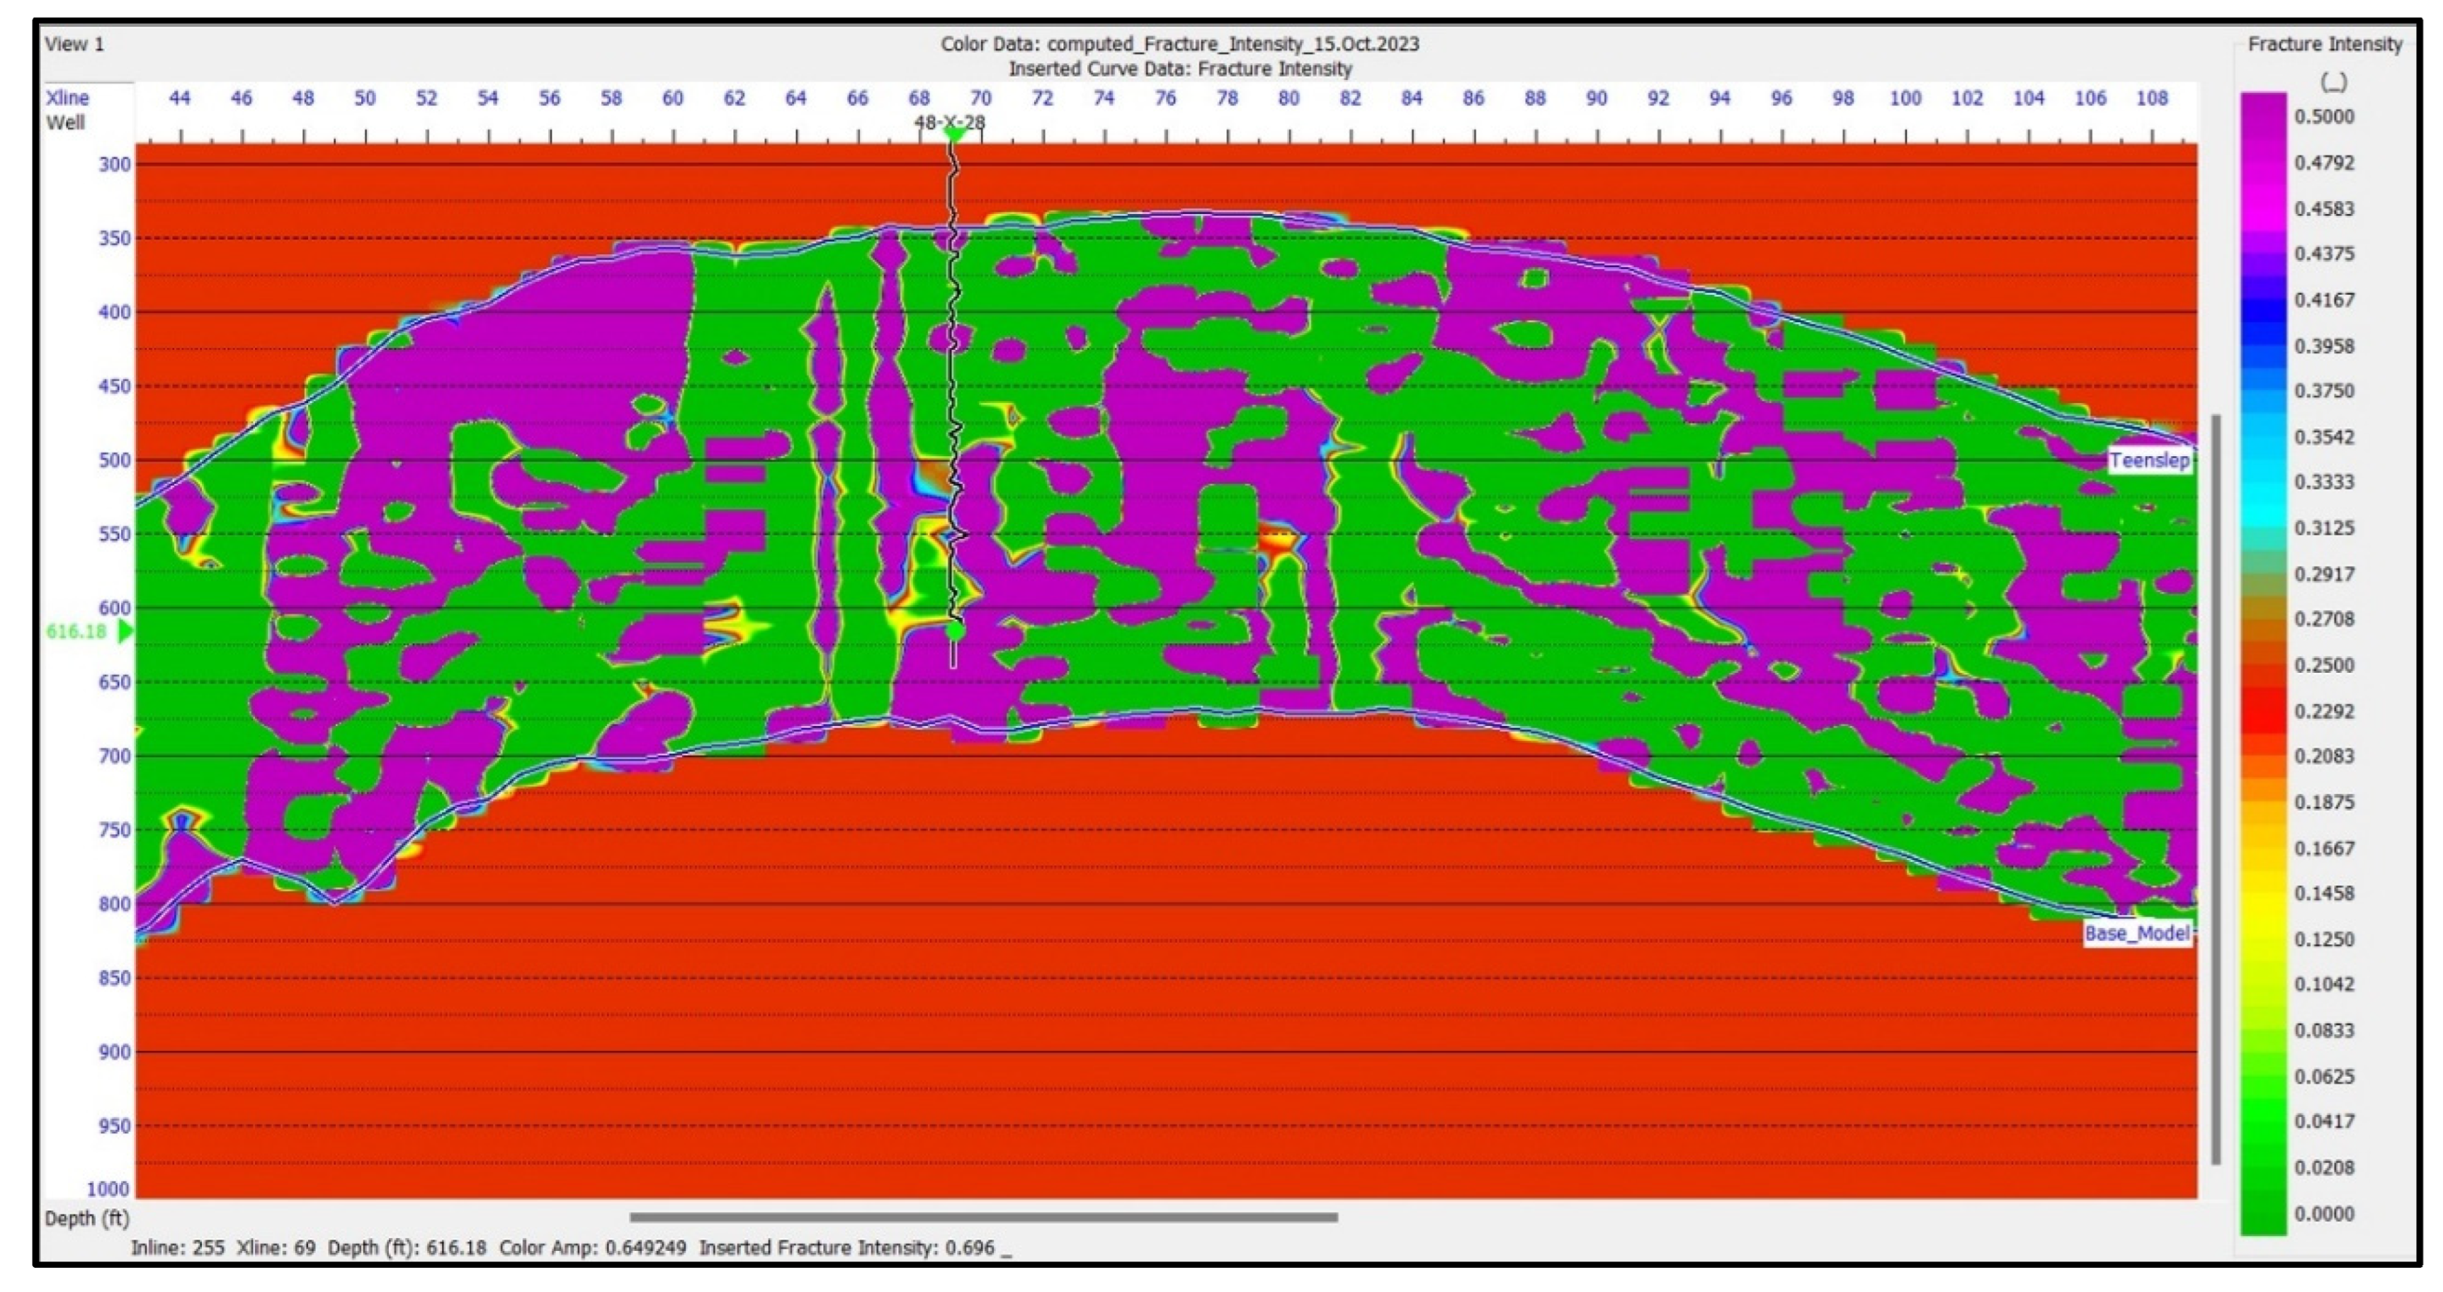Click the Xline axis label
Screen dimensions: 2443x1292
pyautogui.click(x=67, y=98)
